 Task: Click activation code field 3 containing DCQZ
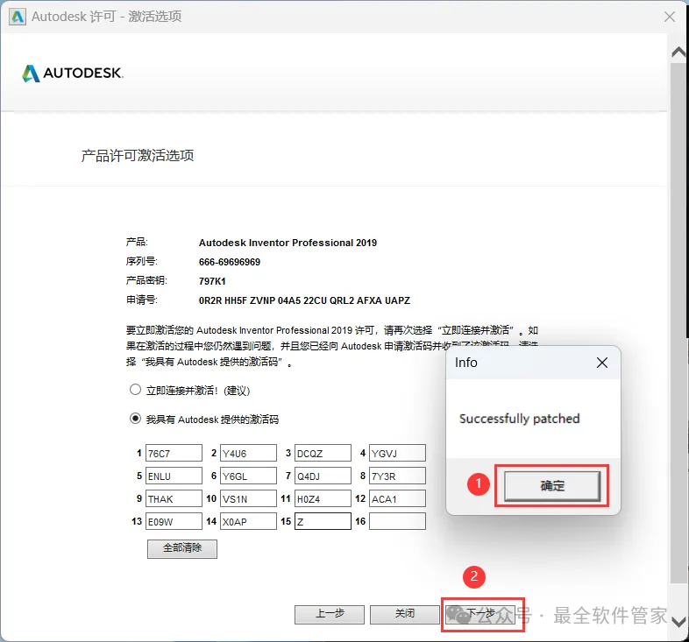[323, 453]
